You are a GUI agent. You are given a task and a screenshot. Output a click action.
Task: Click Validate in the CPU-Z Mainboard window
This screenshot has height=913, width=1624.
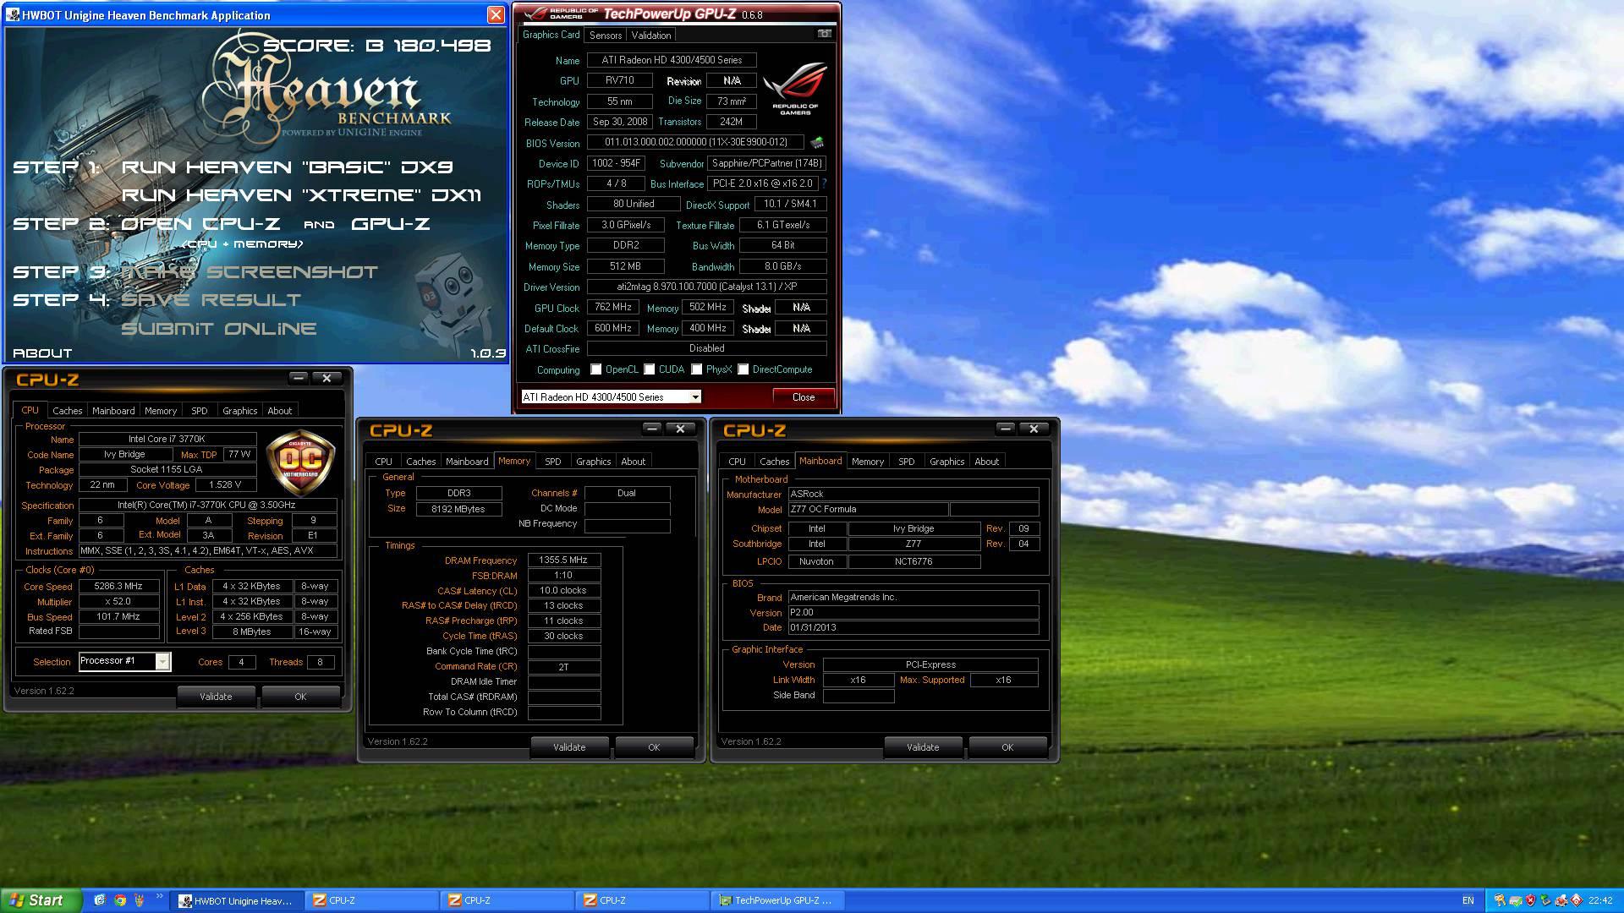(x=923, y=747)
